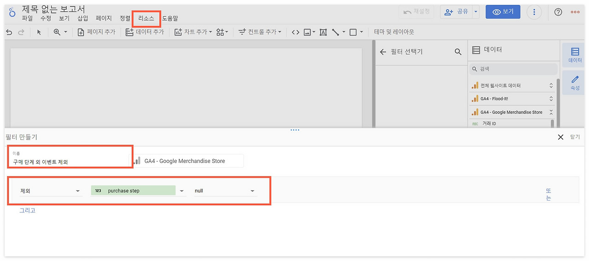This screenshot has height=261, width=589.
Task: Open the 도움말 menu
Action: [x=170, y=18]
